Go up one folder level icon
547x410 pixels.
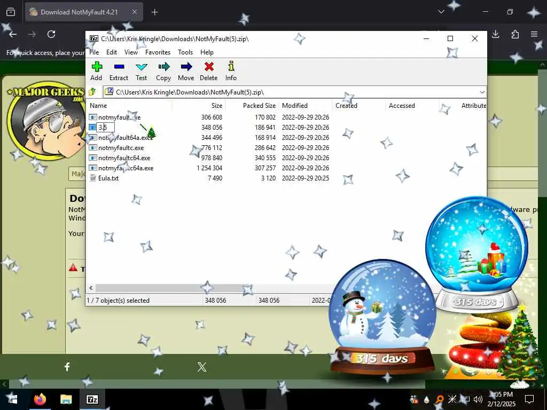coord(93,92)
